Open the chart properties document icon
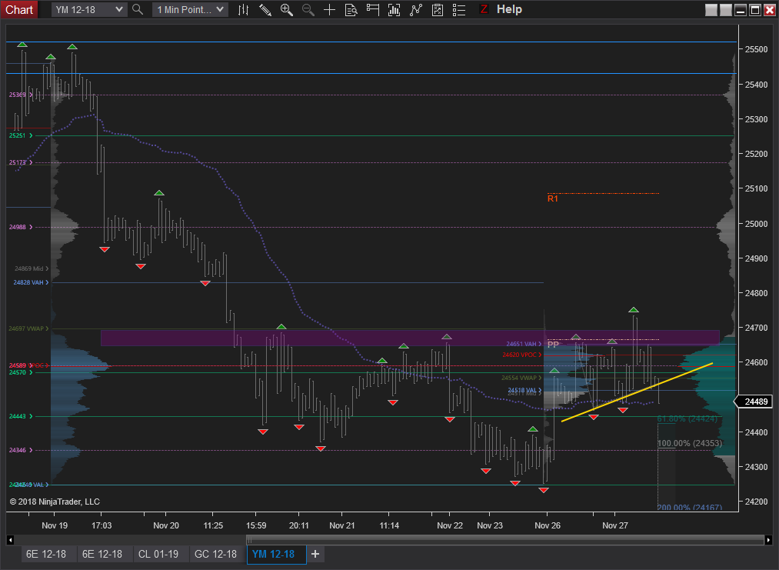This screenshot has height=570, width=779. 438,9
